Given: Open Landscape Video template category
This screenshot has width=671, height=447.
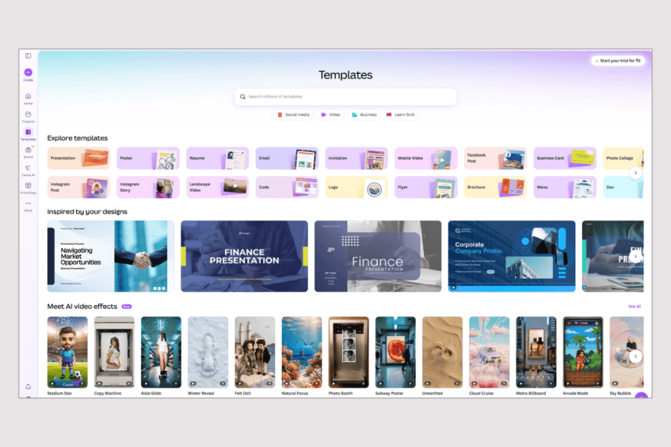Looking at the screenshot, I should click(x=218, y=187).
